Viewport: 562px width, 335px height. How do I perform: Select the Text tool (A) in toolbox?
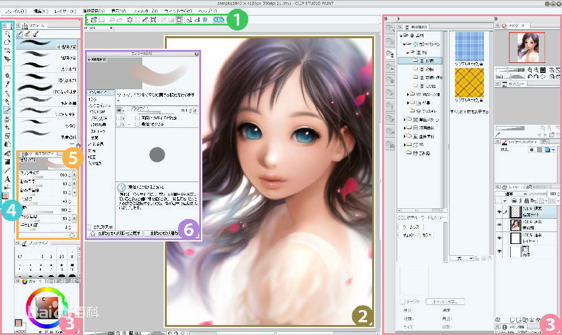(x=7, y=179)
